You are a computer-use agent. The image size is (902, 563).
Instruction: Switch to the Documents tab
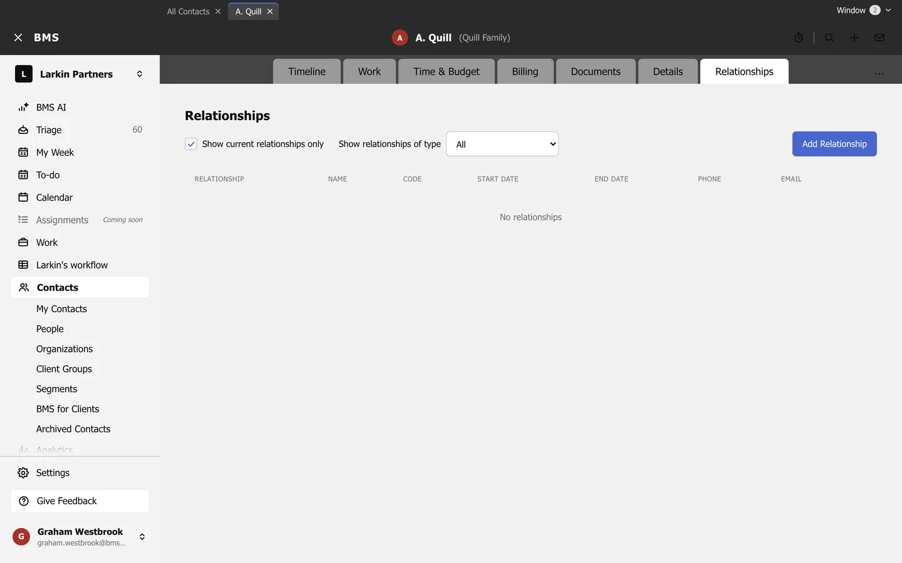point(596,71)
